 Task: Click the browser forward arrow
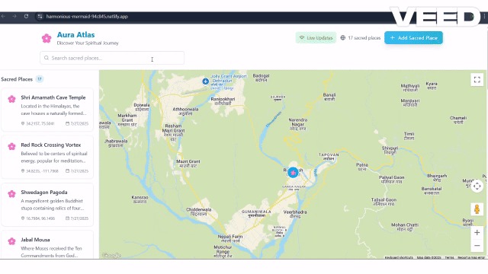14,16
